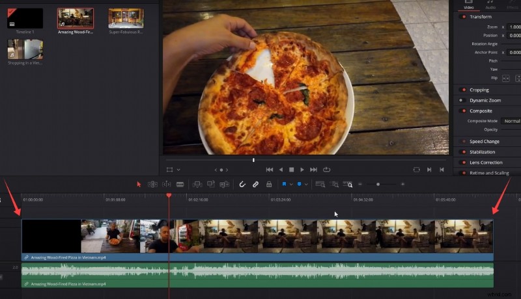The height and width of the screenshot is (299, 521).
Task: Open the marker color dropdown arrow
Action: [306, 185]
